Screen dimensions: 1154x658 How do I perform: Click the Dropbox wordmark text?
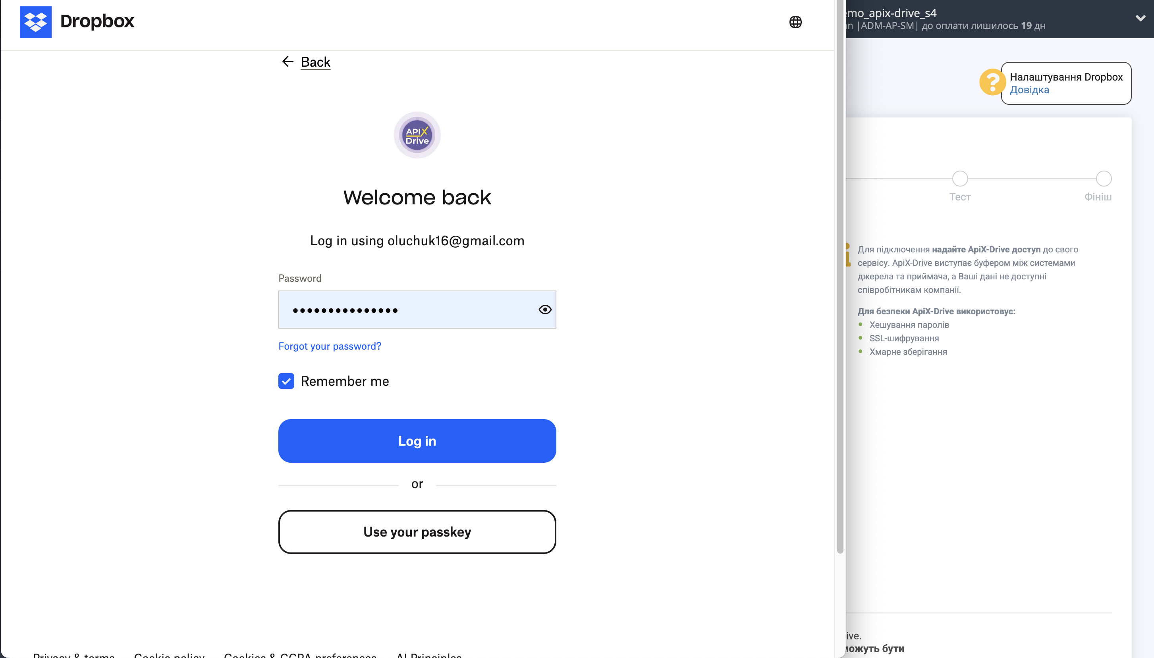[x=97, y=21]
